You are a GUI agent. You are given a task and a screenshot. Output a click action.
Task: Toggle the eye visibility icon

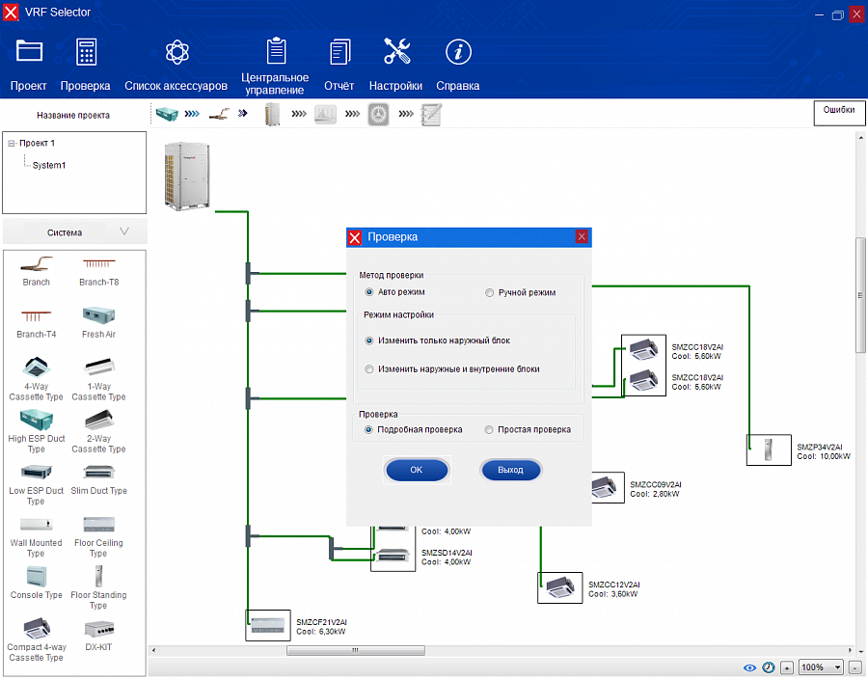pos(749,667)
